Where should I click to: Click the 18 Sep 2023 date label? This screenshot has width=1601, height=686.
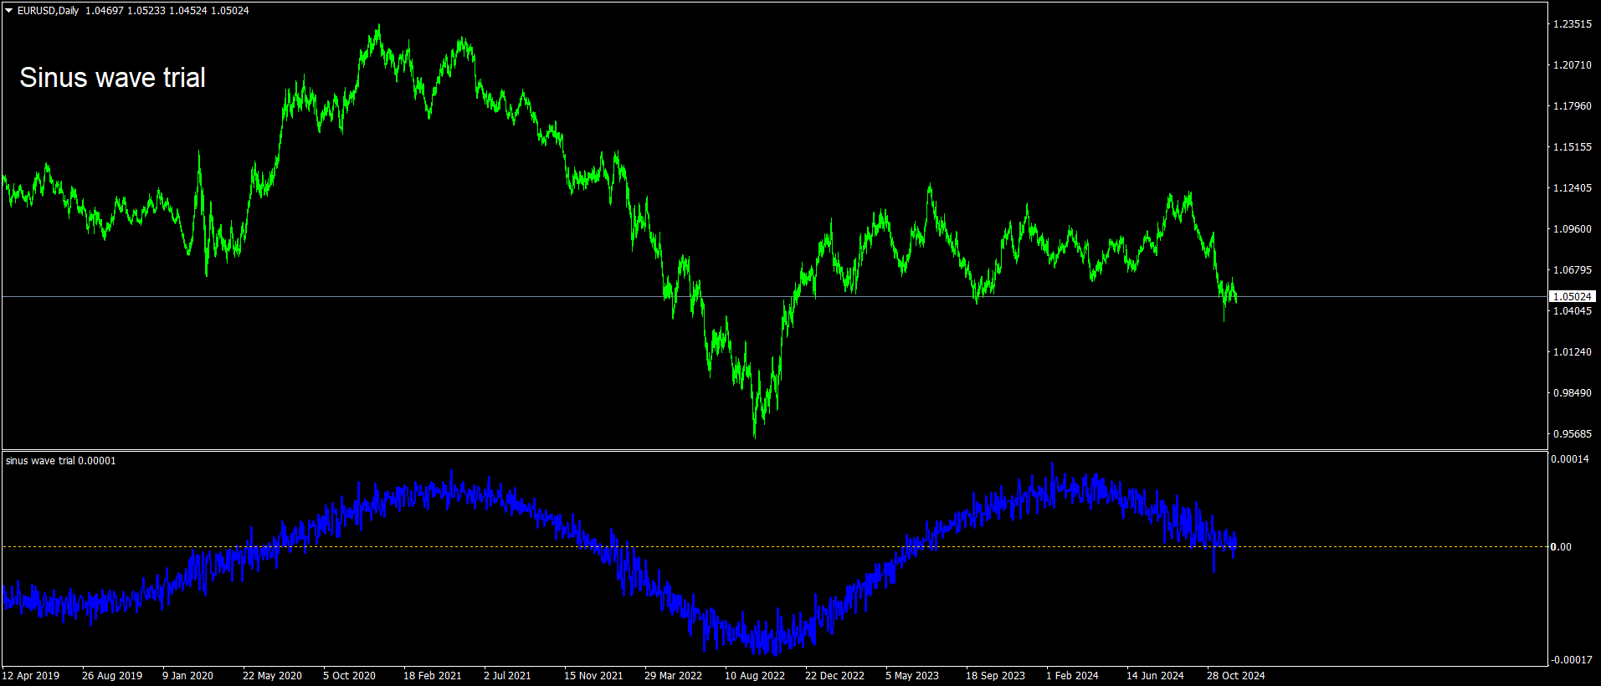point(996,676)
